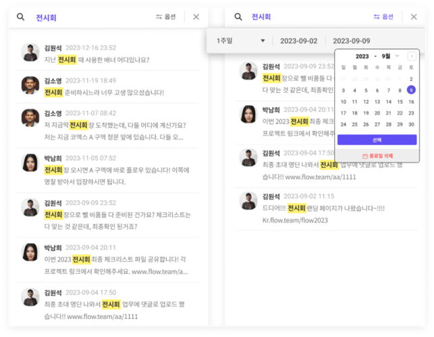Toggle 옵션 filter options in right panel
Viewport: 434px width, 337px height.
coord(383,17)
